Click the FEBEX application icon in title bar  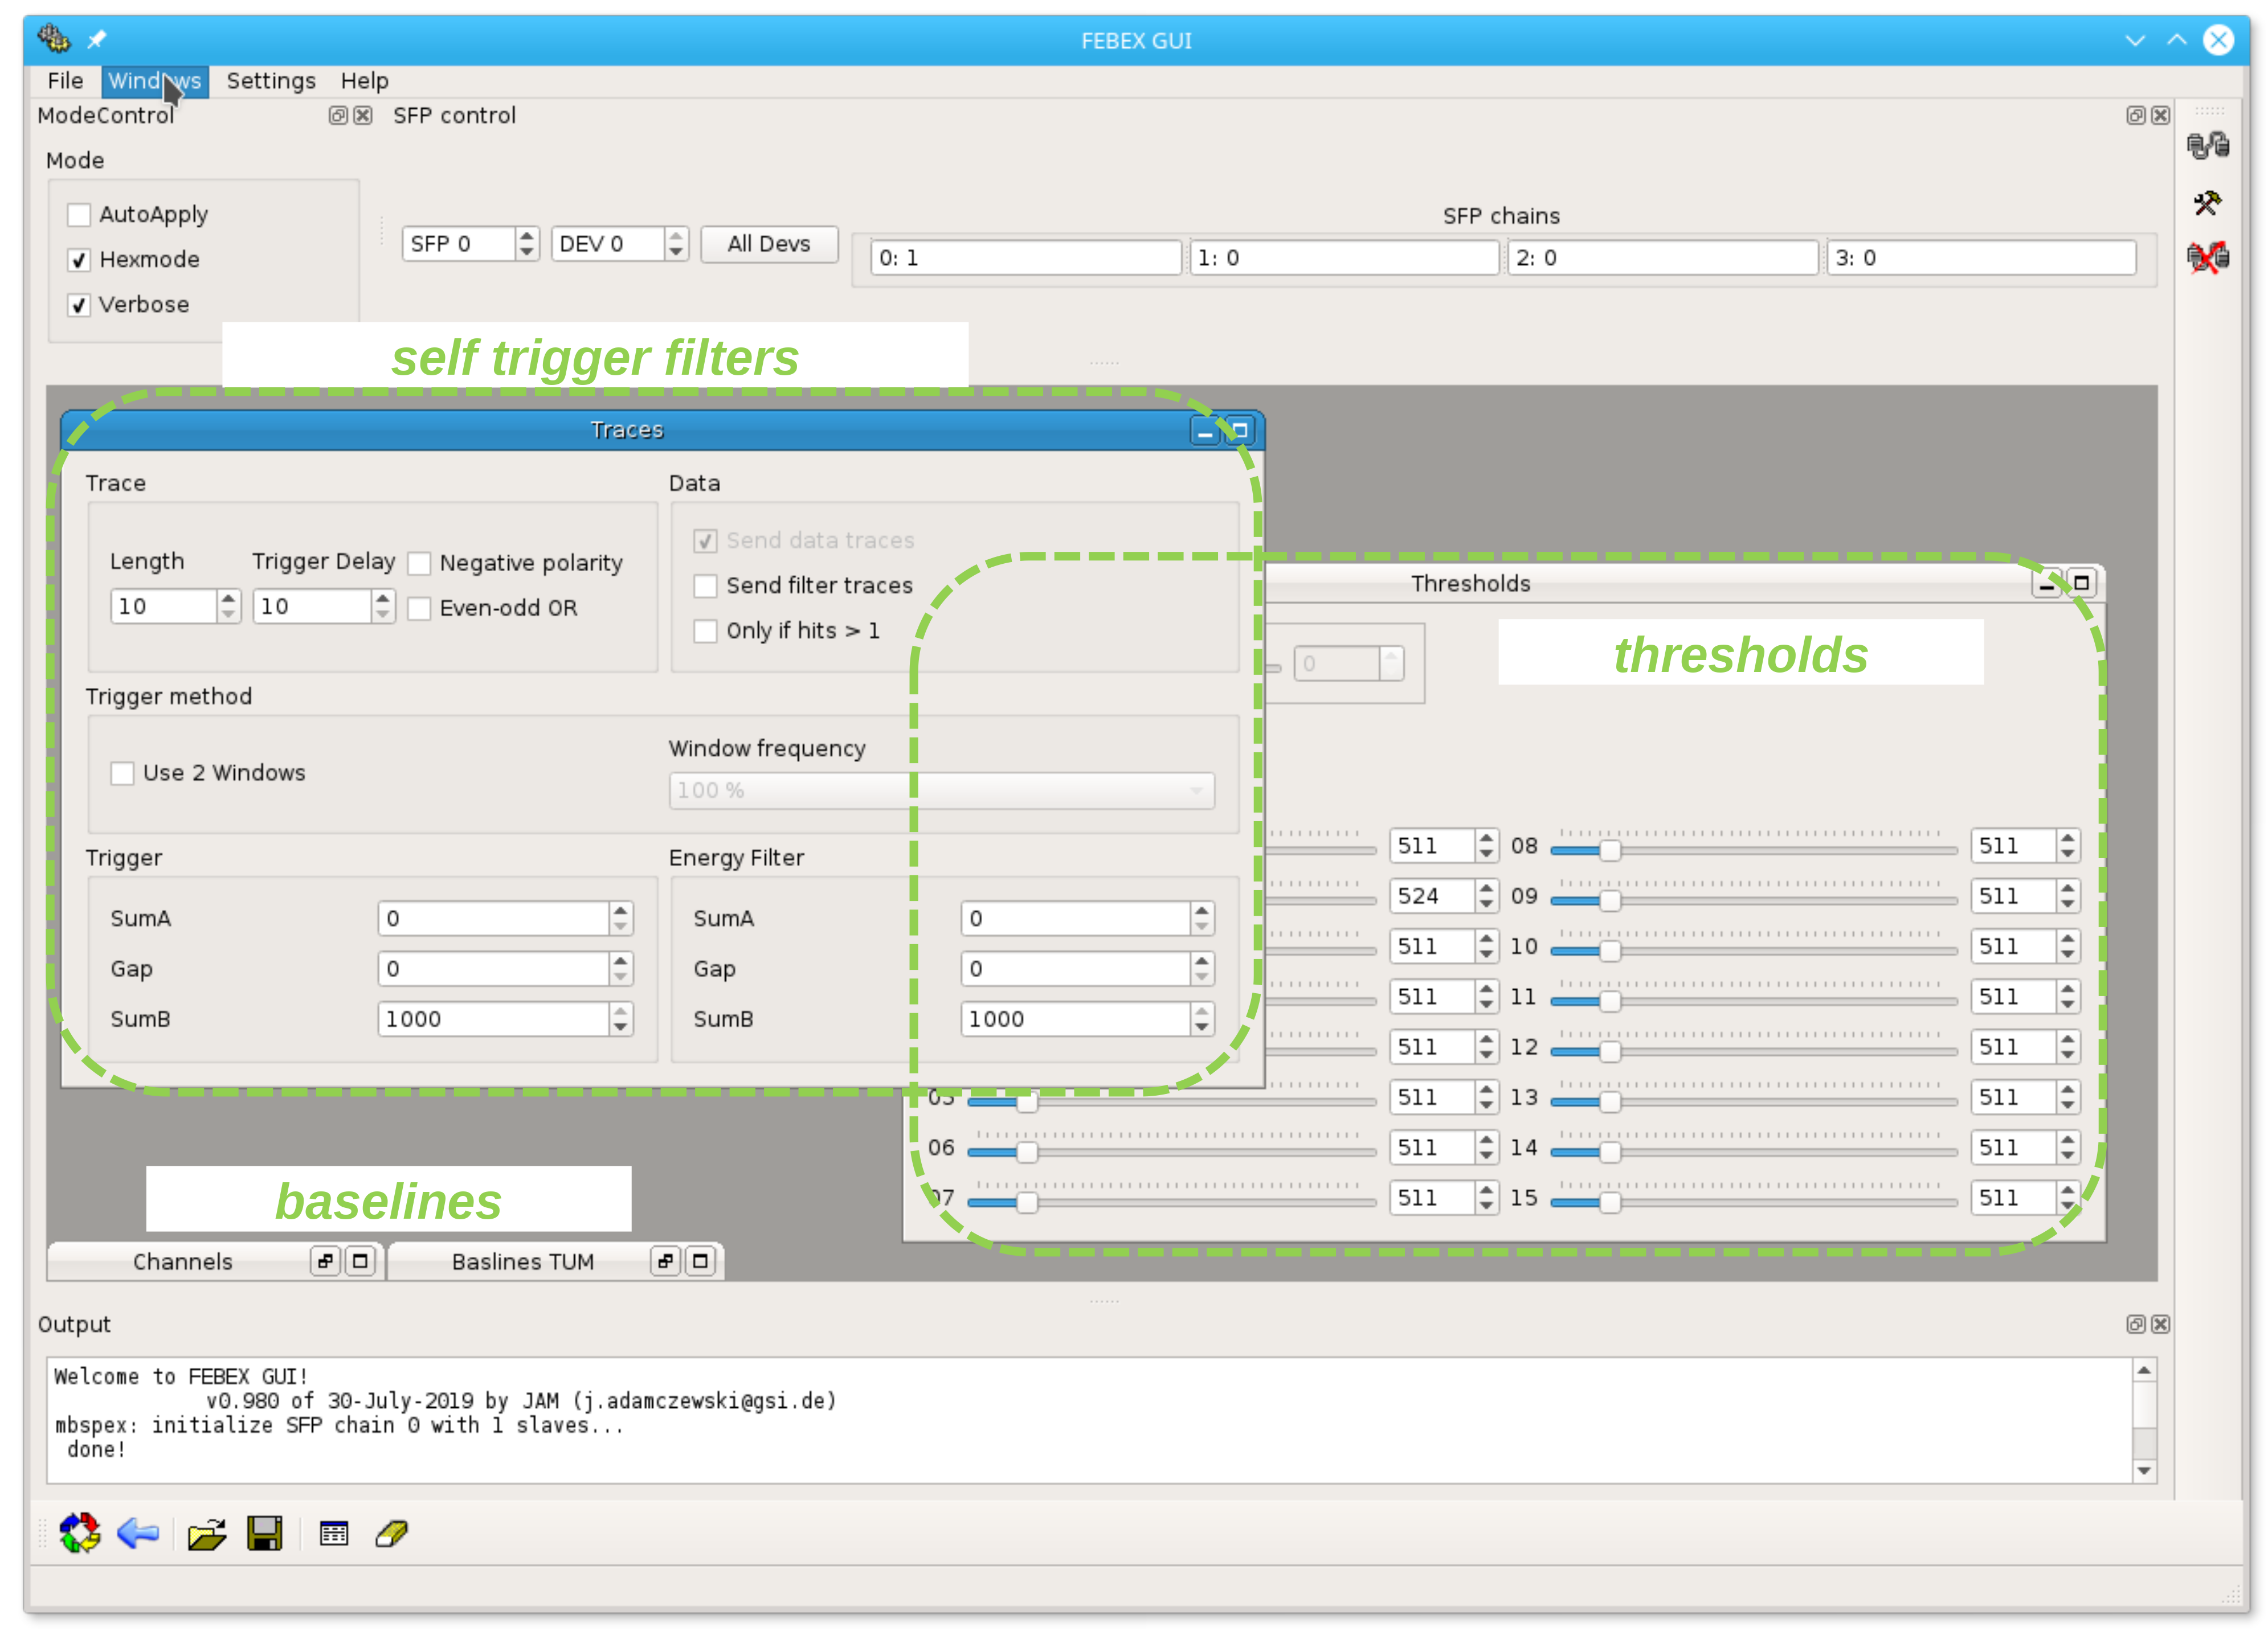coord(54,39)
